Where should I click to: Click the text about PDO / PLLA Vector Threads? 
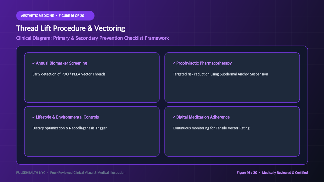click(69, 74)
